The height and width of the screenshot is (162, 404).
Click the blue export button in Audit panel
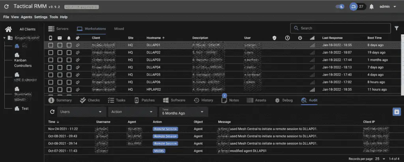point(397,112)
